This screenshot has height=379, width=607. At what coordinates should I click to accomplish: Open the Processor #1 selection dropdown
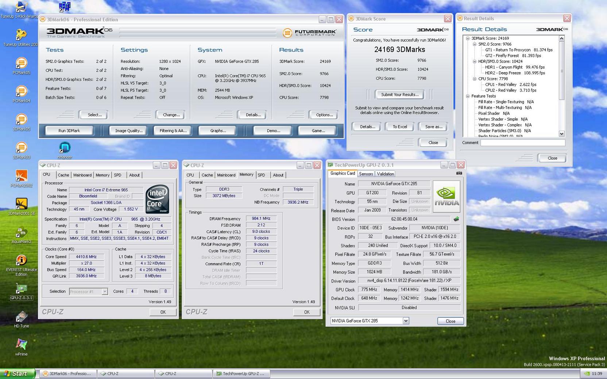104,292
